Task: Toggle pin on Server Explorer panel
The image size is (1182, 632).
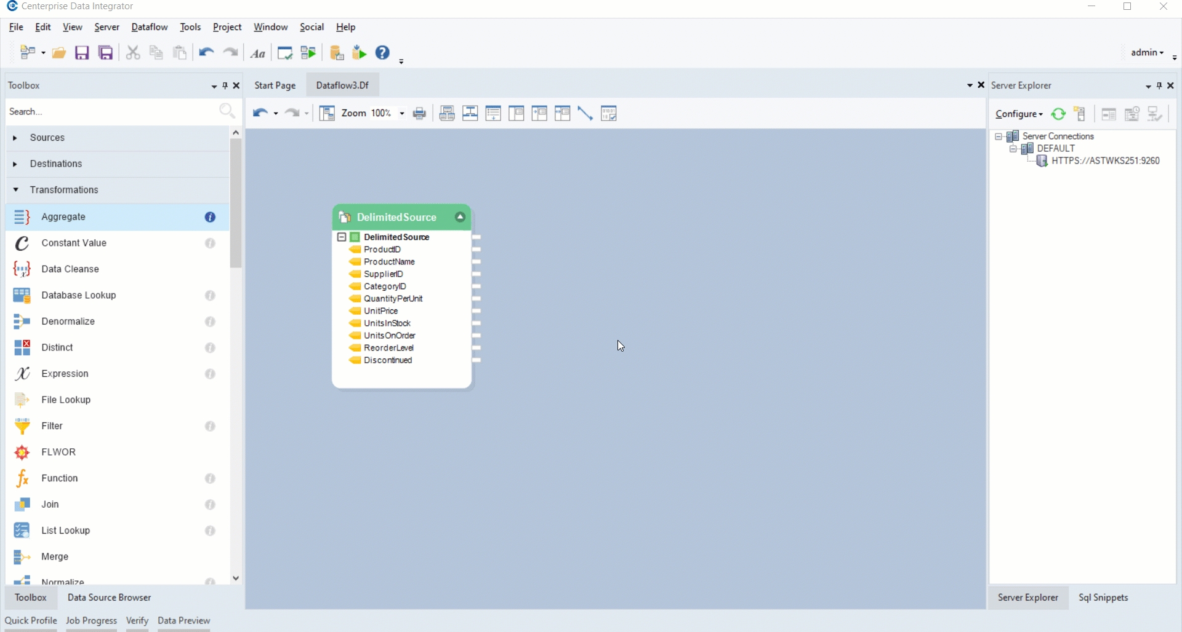Action: point(1160,86)
